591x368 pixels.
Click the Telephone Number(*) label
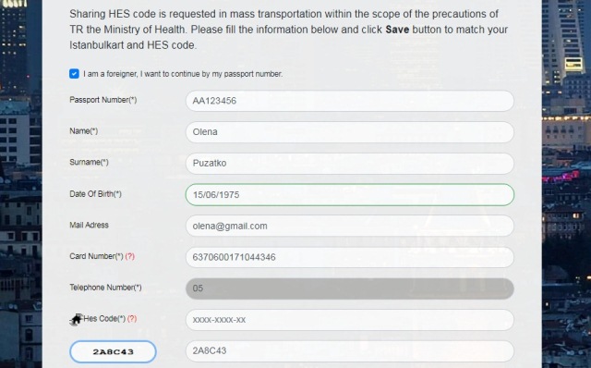[105, 288]
